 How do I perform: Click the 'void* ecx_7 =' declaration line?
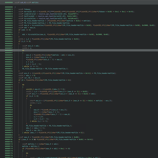click(x=61, y=94)
